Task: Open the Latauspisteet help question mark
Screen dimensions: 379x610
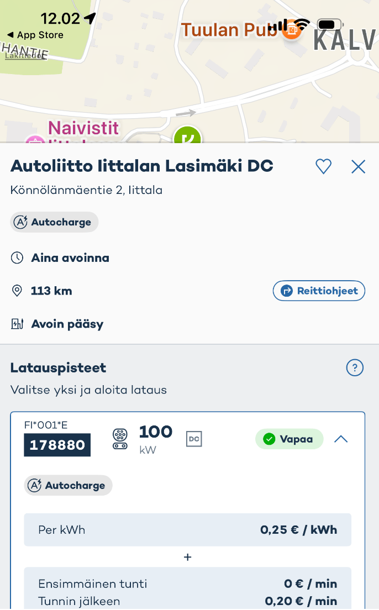Action: click(x=355, y=367)
